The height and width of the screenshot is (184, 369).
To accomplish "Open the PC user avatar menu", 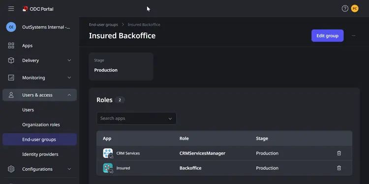I will point(355,9).
